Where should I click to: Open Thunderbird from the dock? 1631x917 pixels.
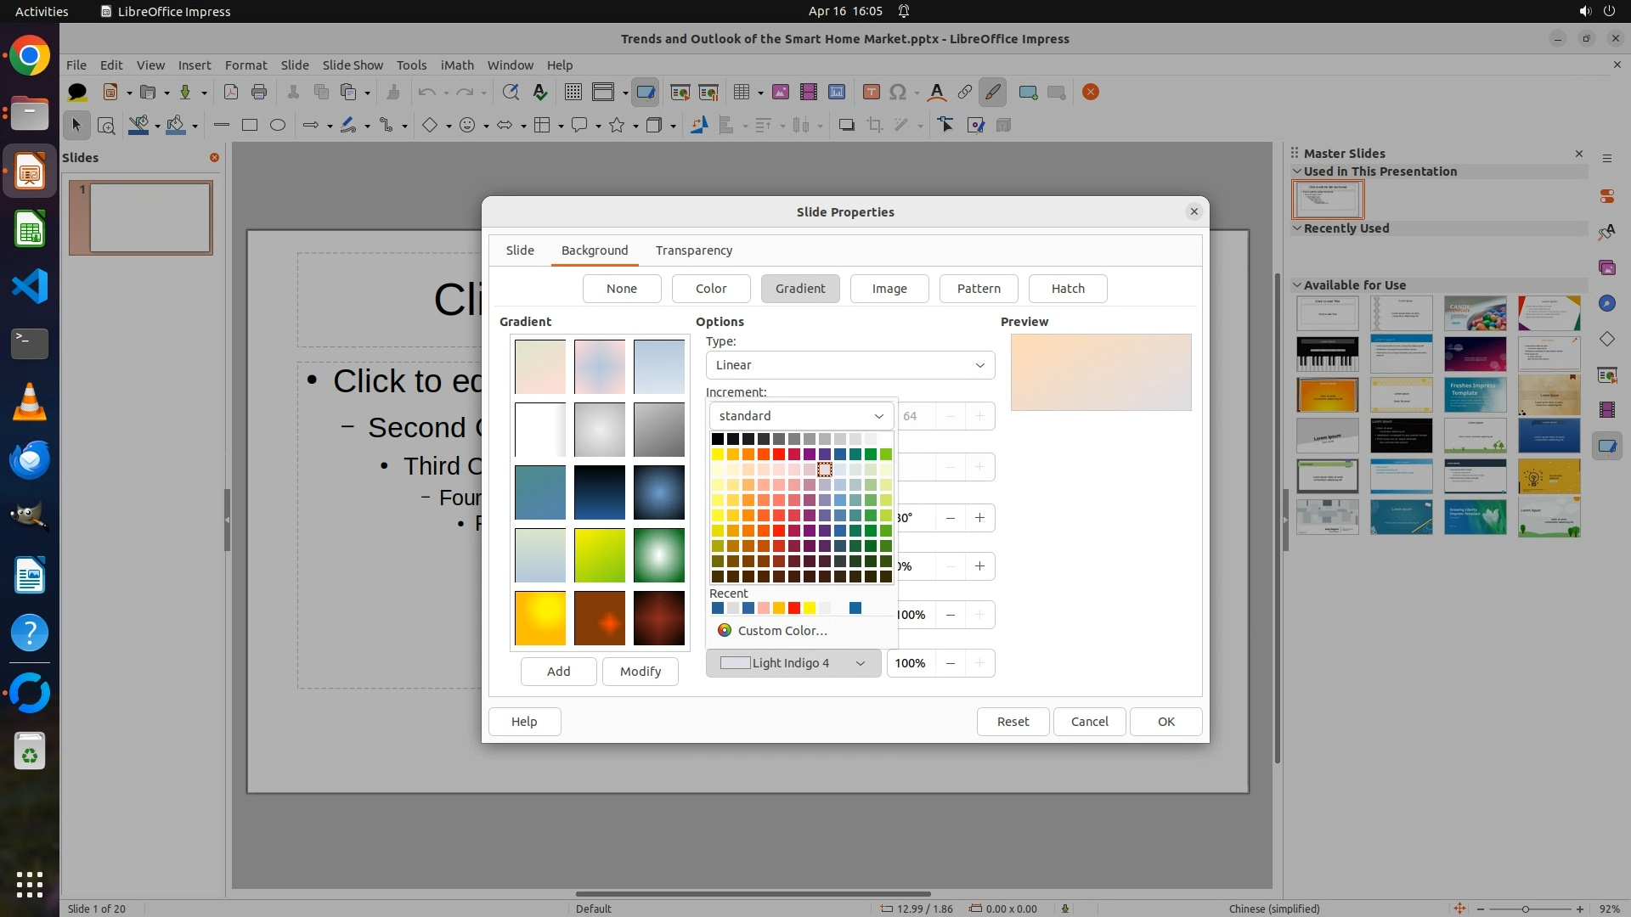30,459
